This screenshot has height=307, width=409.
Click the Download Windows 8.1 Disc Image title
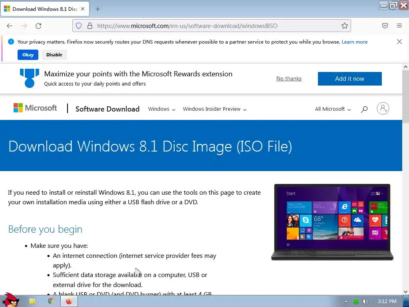[150, 146]
